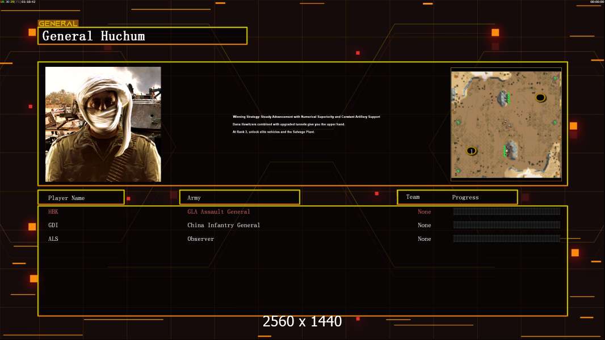
Task: Click the 'Winning Strategy' line of text
Action: pos(306,117)
